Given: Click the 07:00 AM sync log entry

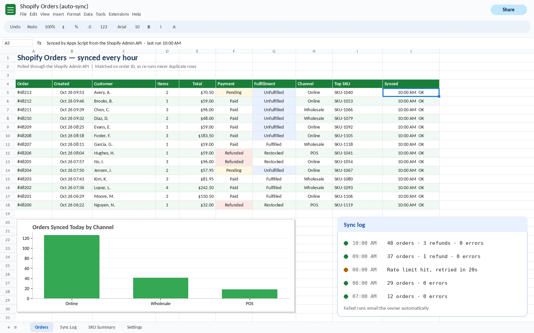Looking at the screenshot, I should tap(395, 296).
